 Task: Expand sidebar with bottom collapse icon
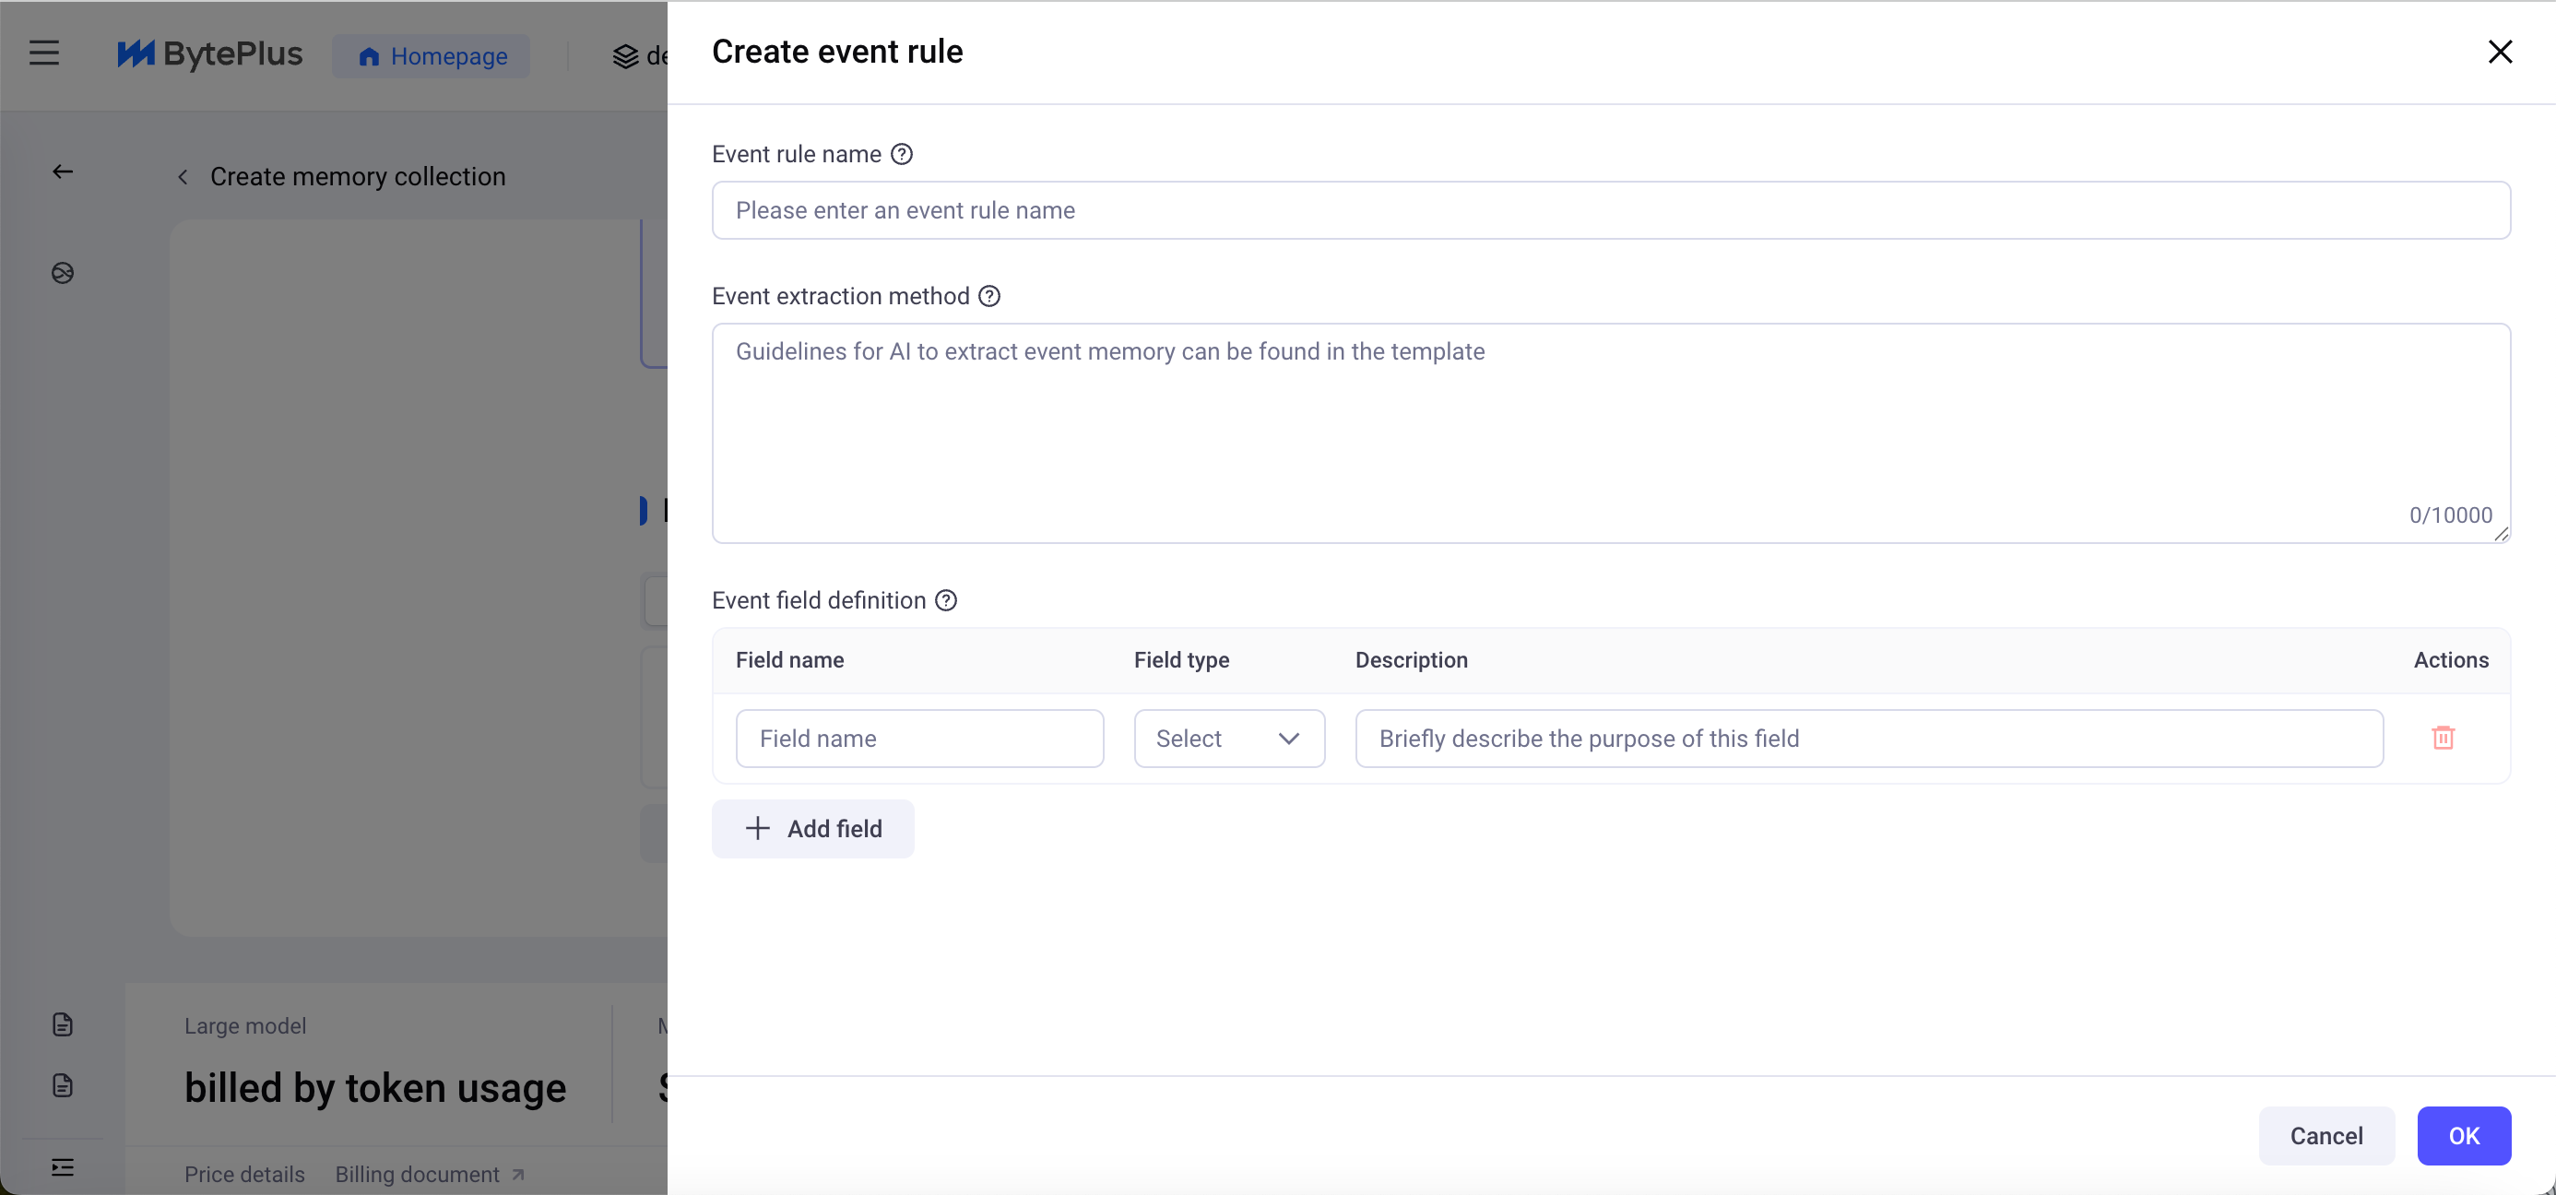coord(63,1167)
